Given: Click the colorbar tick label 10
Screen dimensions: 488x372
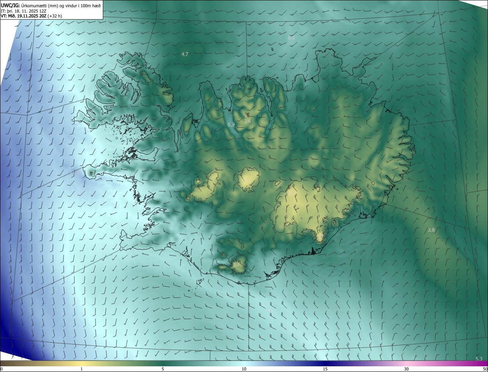Looking at the screenshot, I should 244,369.
